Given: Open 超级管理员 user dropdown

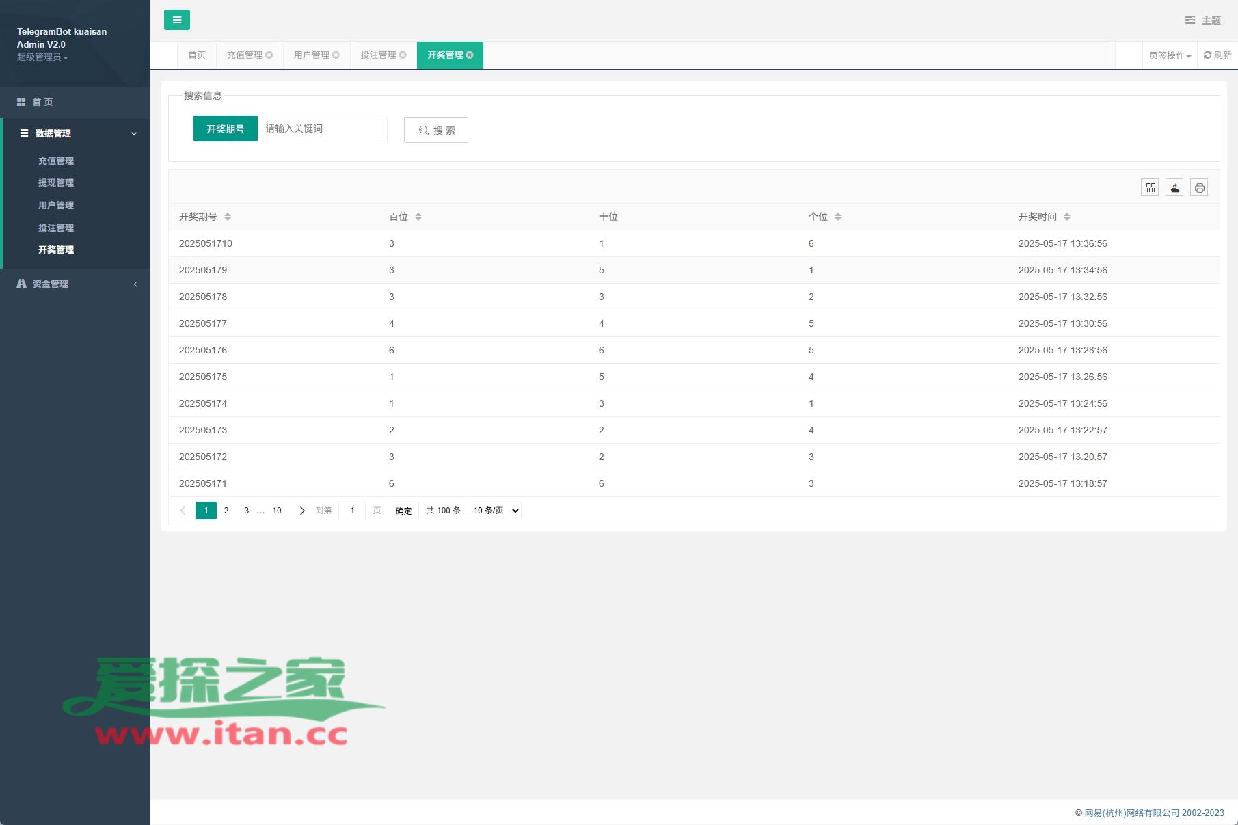Looking at the screenshot, I should 42,57.
